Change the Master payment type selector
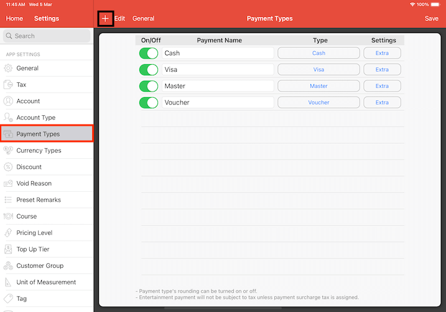The height and width of the screenshot is (312, 446). point(318,86)
